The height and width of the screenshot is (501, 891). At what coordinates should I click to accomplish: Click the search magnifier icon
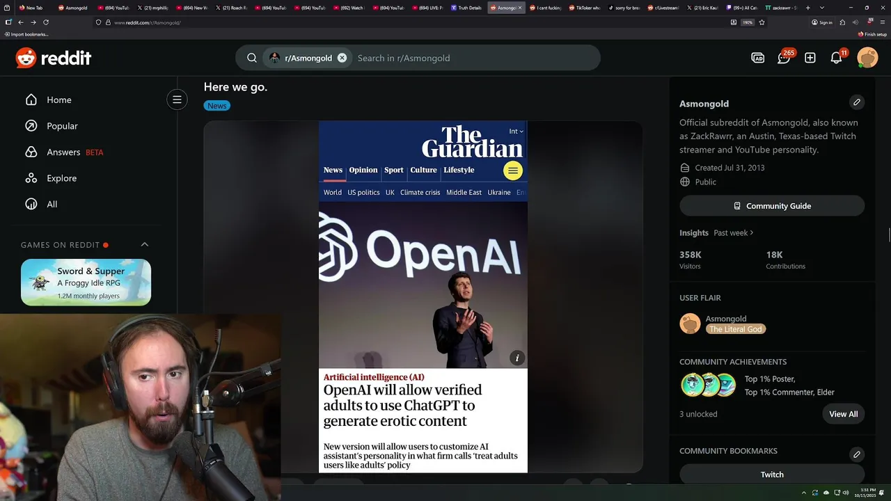click(252, 58)
